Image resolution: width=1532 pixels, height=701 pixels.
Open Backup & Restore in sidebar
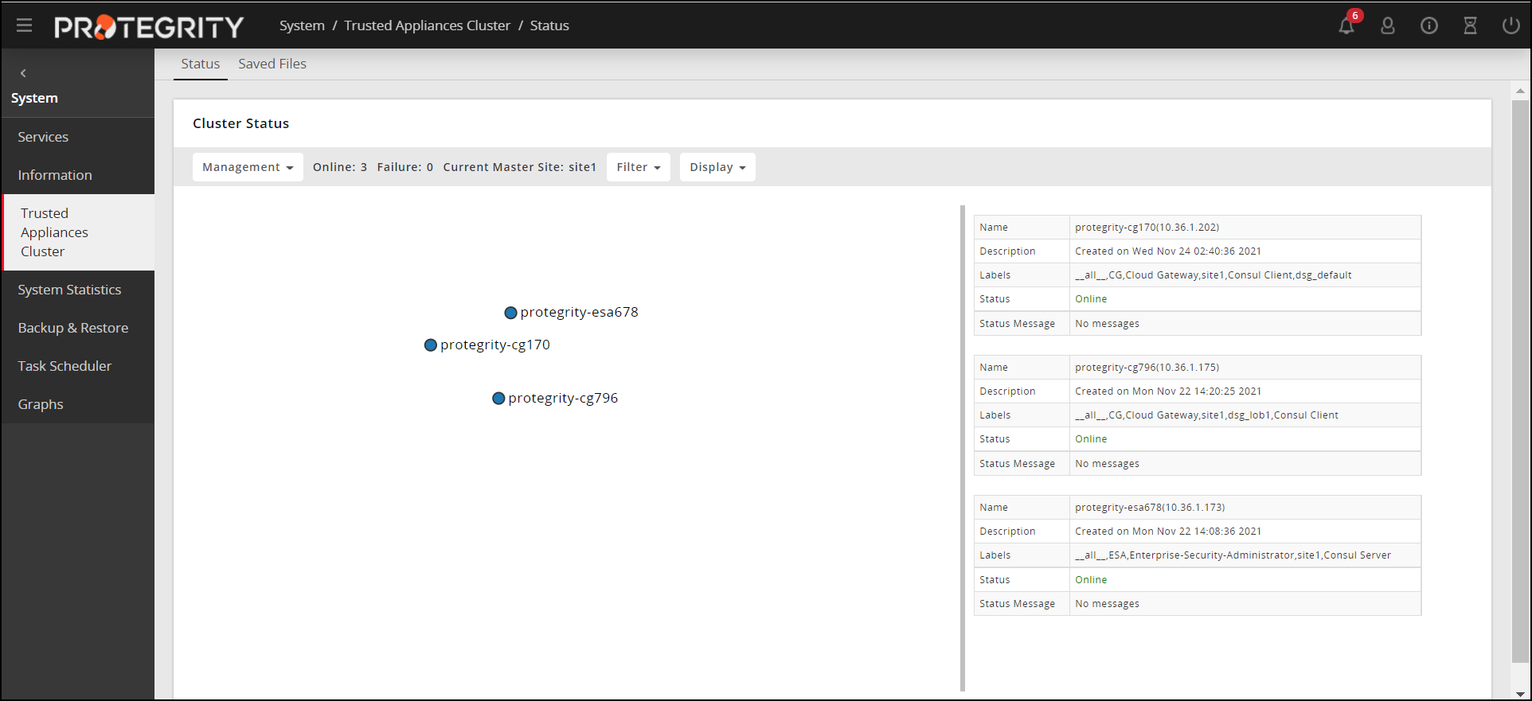tap(78, 328)
